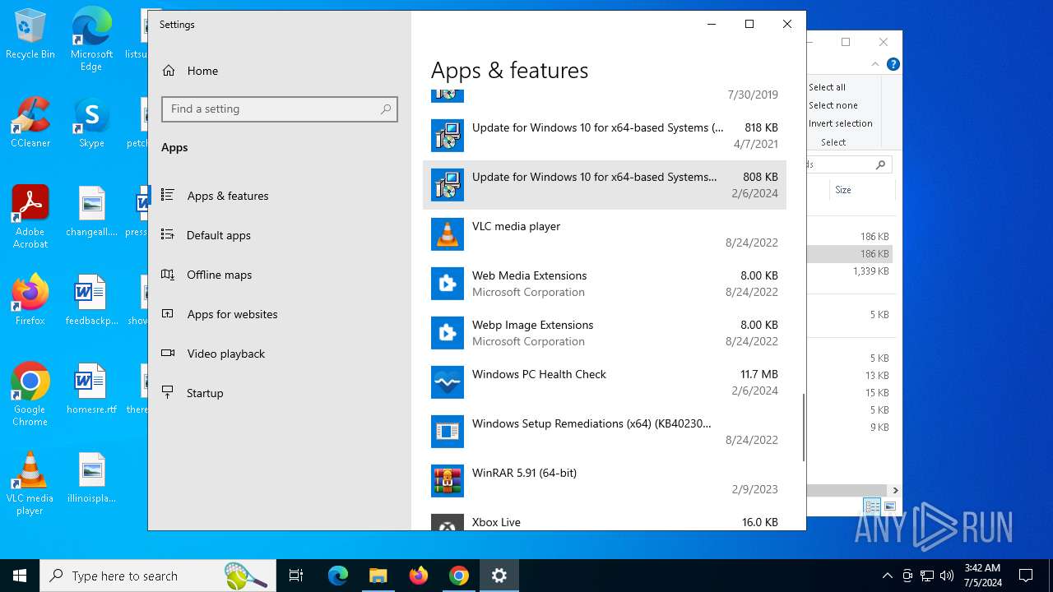Viewport: 1053px width, 592px height.
Task: Open the changeall image file icon
Action: click(91, 210)
